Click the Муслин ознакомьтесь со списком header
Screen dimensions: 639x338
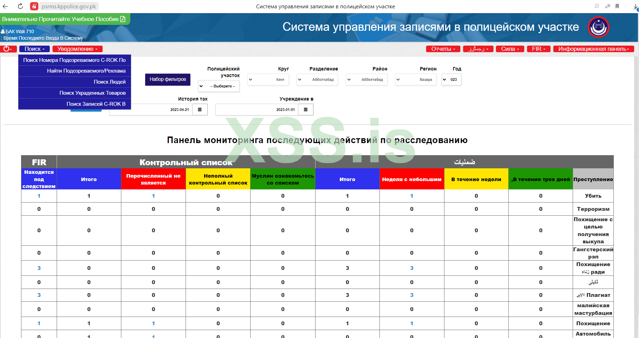click(283, 179)
